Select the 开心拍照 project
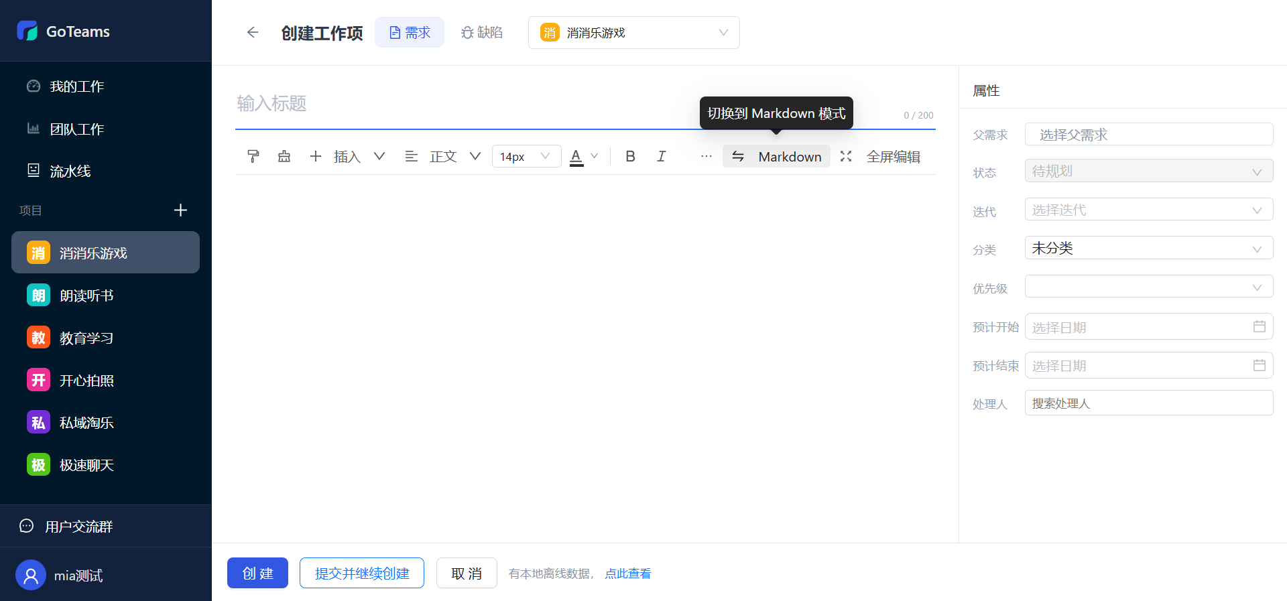1287x601 pixels. tap(106, 380)
